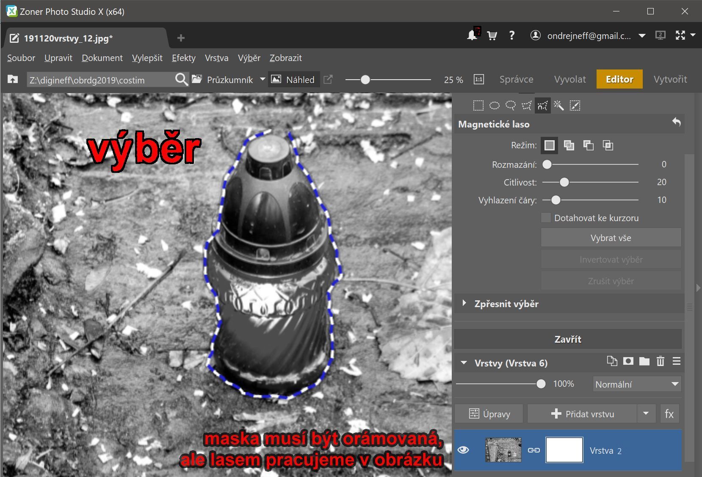The image size is (702, 477).
Task: Set Režim to subtract from selection
Action: click(x=588, y=146)
